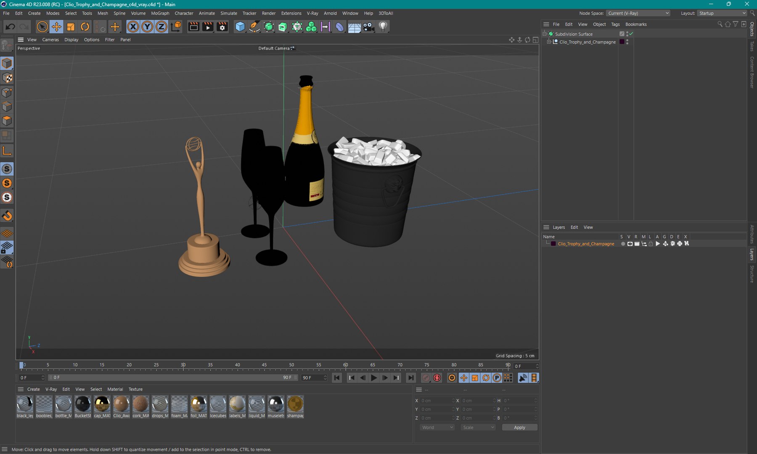The width and height of the screenshot is (757, 454).
Task: Toggle layer visibility eye for Clio_Trophy_and_Champagne
Action: pyautogui.click(x=630, y=244)
